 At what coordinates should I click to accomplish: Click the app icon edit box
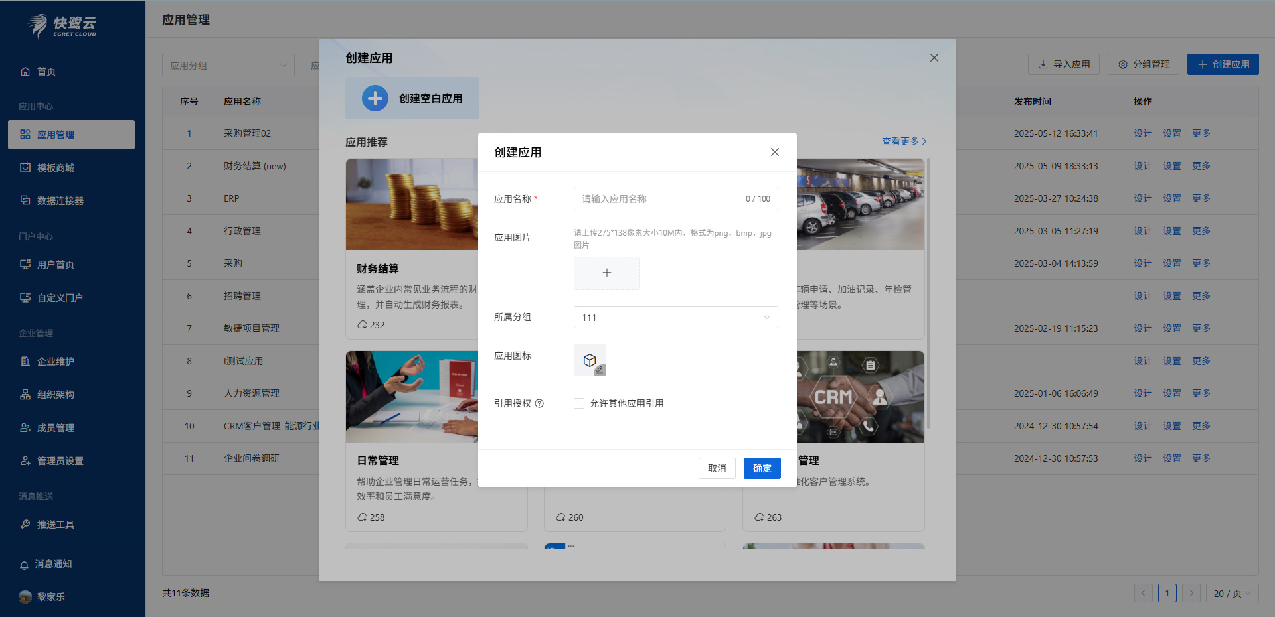pyautogui.click(x=589, y=360)
